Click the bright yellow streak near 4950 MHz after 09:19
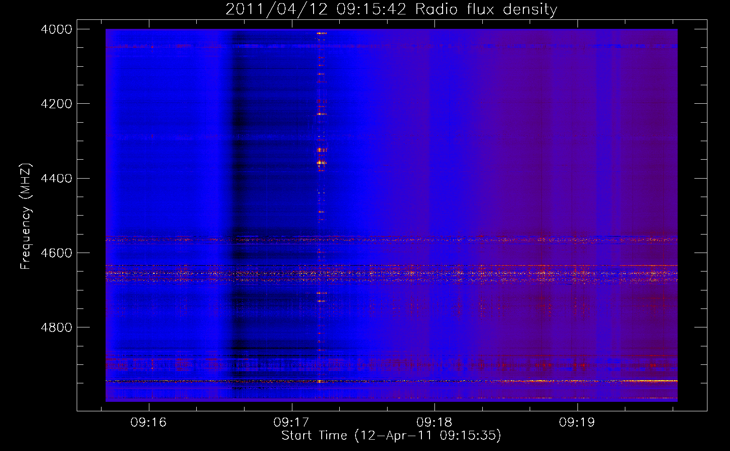Screen dimensions: 730x451 (x=650, y=381)
